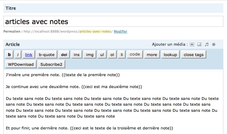The width and height of the screenshot is (227, 134).
Task: Click the WPDownload button
Action: [x=21, y=64]
